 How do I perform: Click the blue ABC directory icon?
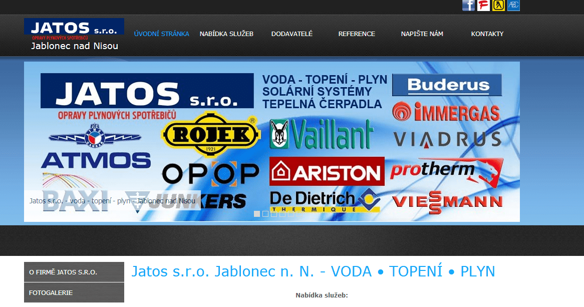513,5
